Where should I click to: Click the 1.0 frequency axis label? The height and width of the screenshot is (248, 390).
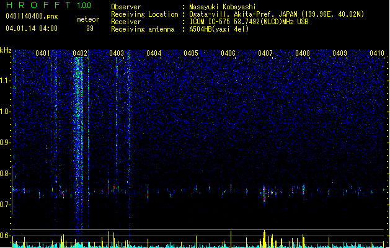[x=6, y=112]
